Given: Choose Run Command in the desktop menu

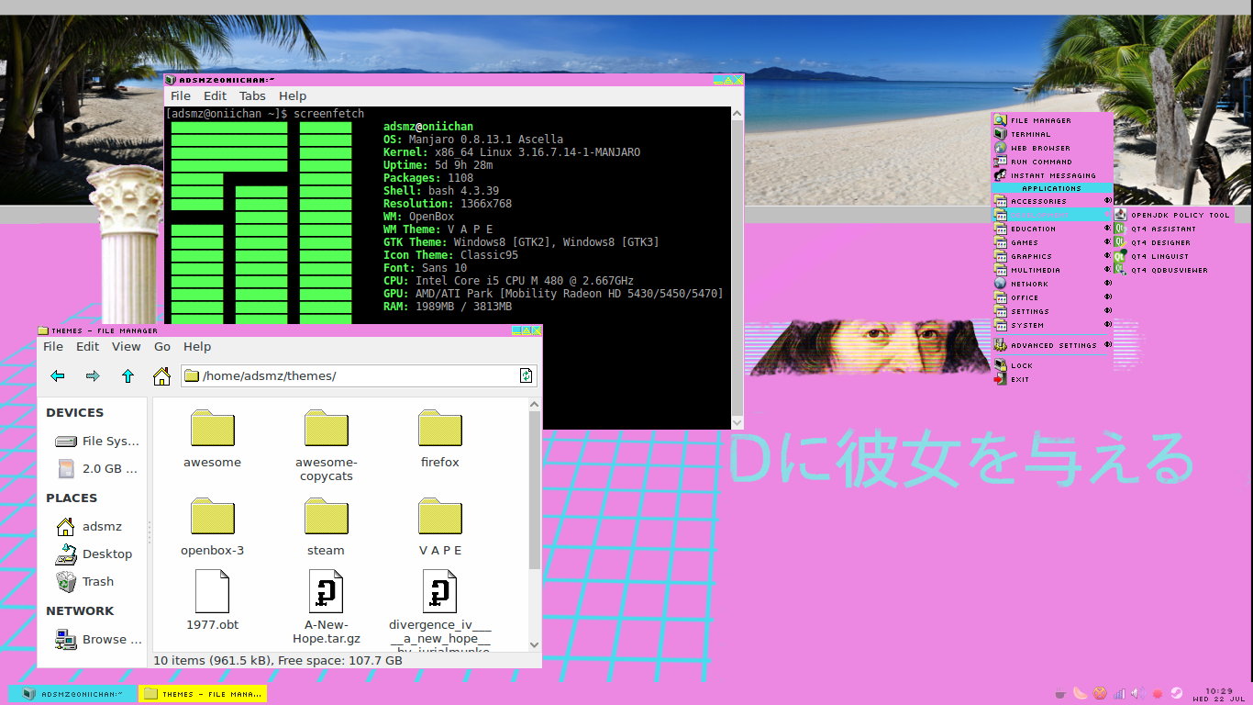Looking at the screenshot, I should [1052, 162].
